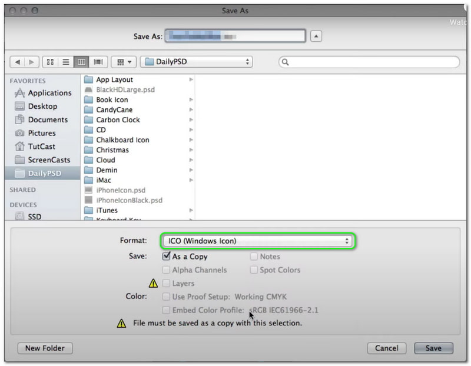471x366 pixels.
Task: Expand App Layout folder arrow
Action: pos(191,79)
